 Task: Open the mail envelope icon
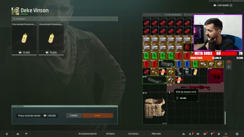pyautogui.click(x=205, y=134)
